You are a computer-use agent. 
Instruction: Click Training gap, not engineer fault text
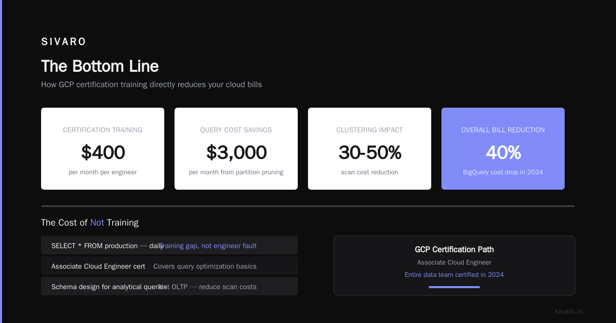point(208,246)
